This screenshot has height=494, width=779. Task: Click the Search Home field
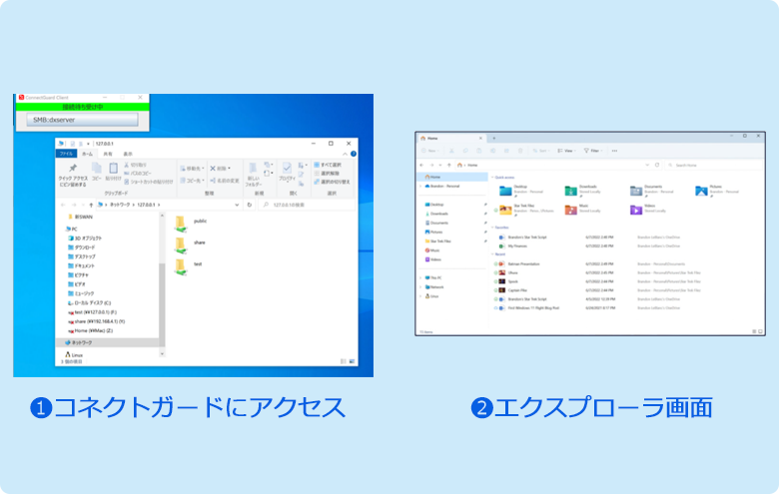713,165
